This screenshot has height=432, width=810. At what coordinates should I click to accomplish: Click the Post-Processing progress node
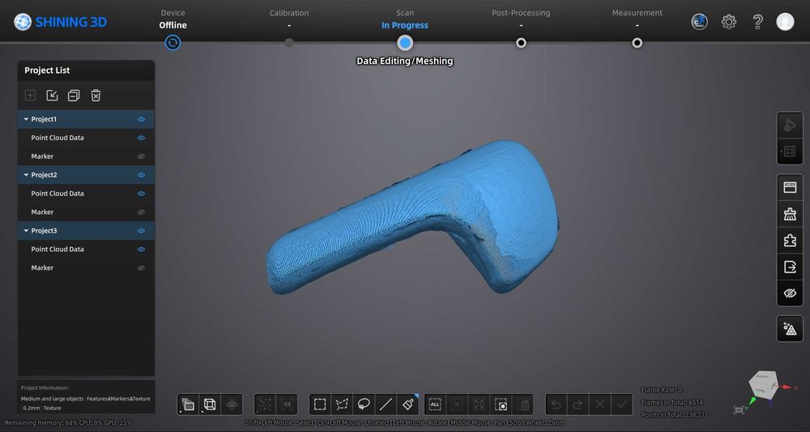coord(521,43)
